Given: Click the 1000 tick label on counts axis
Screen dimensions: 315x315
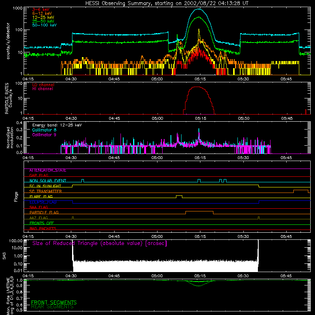Looking at the screenshot, I should (x=18, y=8).
